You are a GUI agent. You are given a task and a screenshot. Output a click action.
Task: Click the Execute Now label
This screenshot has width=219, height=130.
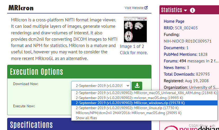[24, 106]
